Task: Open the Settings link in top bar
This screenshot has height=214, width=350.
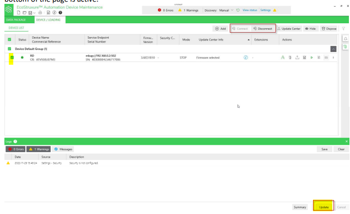Action: tap(266, 10)
